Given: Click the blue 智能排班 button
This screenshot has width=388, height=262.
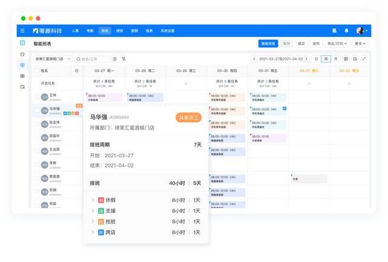Looking at the screenshot, I should [x=267, y=44].
